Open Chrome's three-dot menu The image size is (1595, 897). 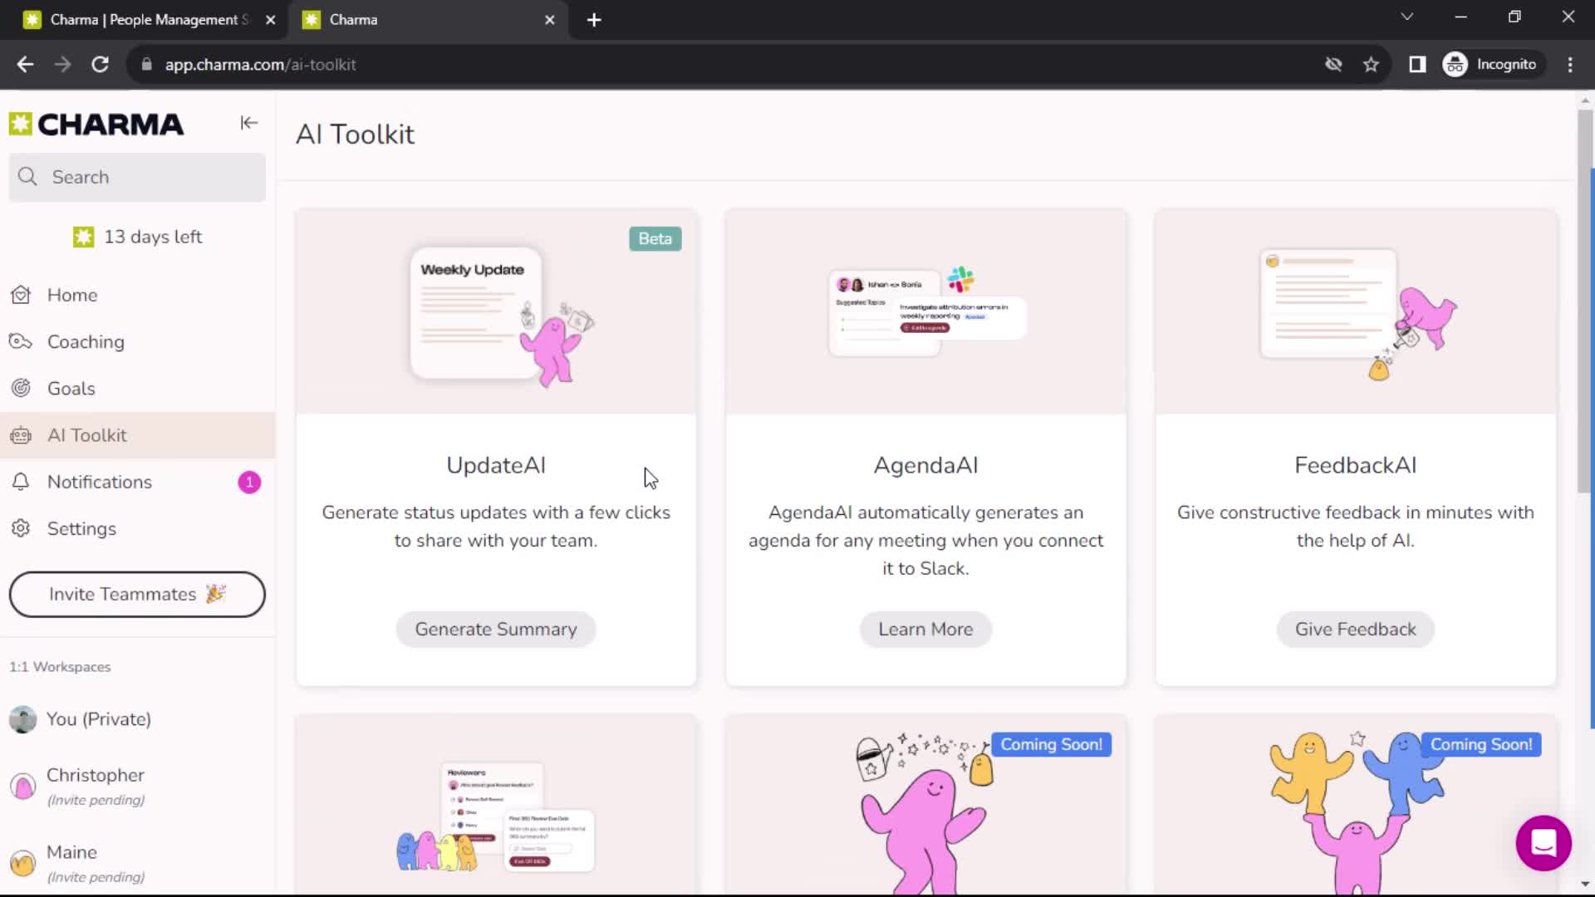point(1570,64)
